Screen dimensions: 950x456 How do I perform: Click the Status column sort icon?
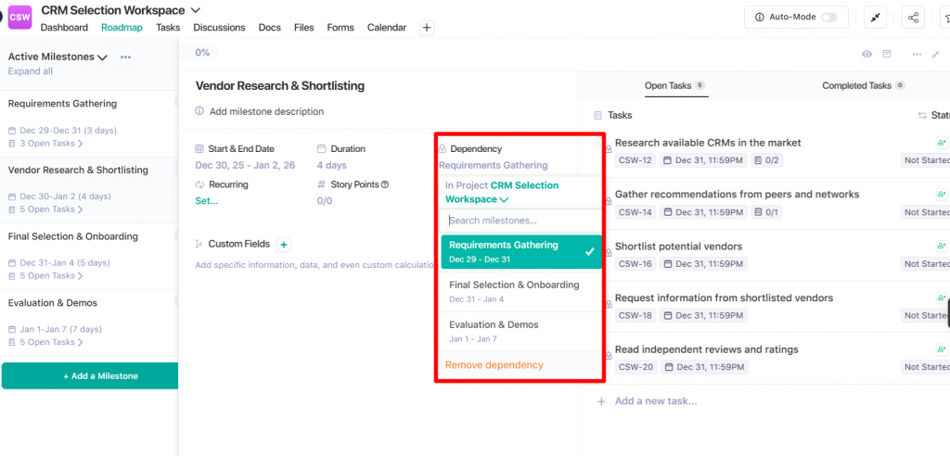click(923, 115)
